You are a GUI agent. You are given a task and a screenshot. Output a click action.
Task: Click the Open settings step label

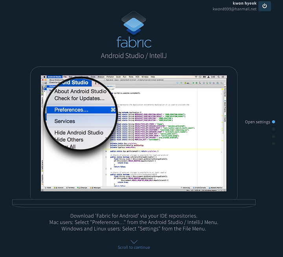pyautogui.click(x=257, y=122)
